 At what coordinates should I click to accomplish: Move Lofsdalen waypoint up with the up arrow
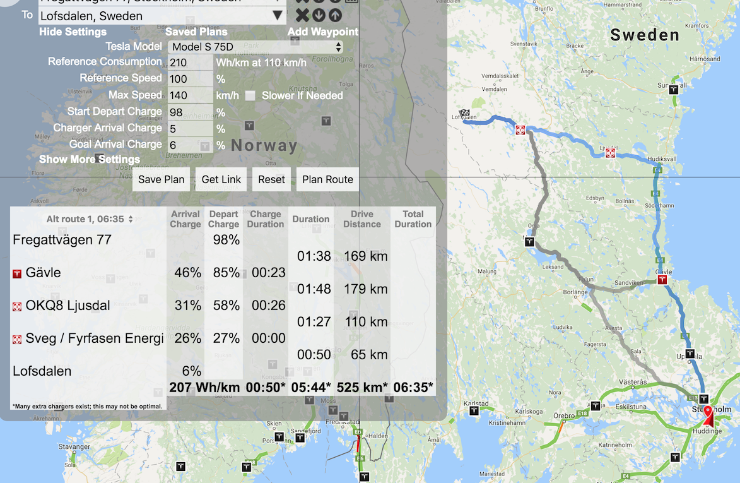(335, 16)
